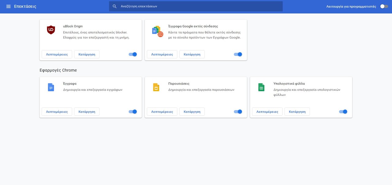Click the yellow Παρουσιάσεις slides icon
Viewport: 392px width, 185px height.
click(156, 87)
